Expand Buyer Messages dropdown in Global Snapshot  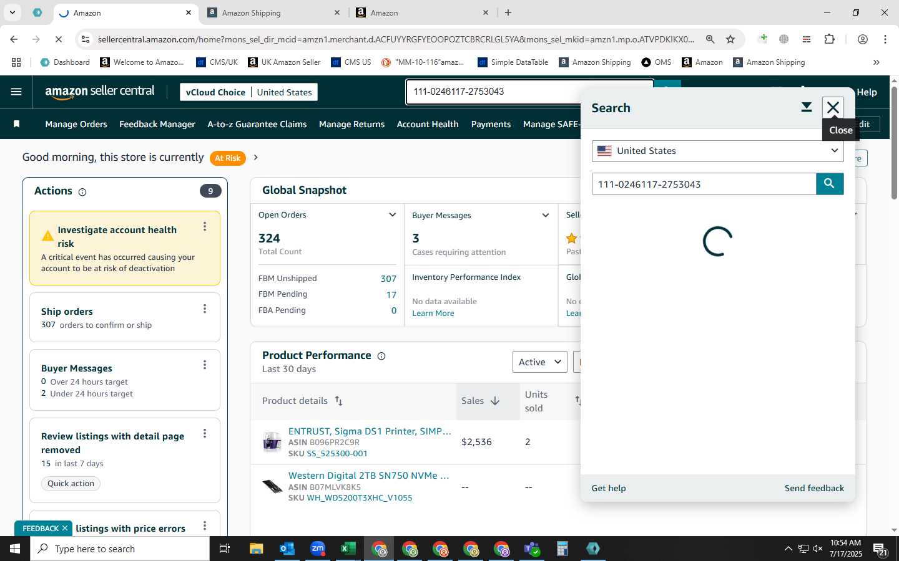[546, 216]
